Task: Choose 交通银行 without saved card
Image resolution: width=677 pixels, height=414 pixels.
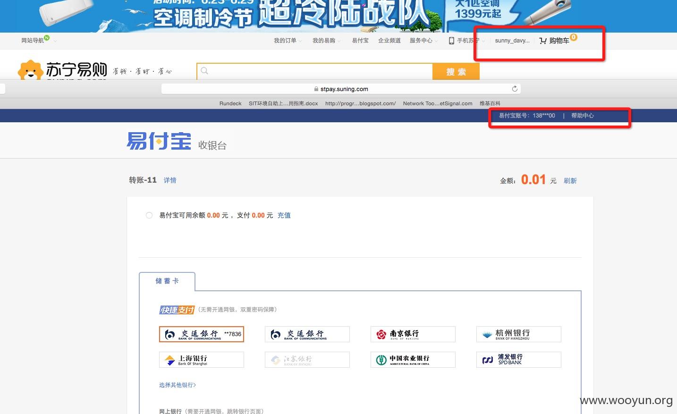Action: 307,334
